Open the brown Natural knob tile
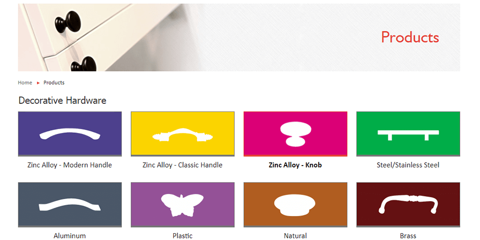 (295, 205)
